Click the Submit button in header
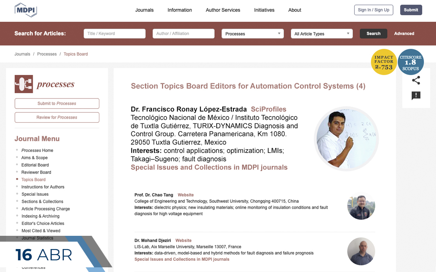This screenshot has width=436, height=272. click(411, 10)
